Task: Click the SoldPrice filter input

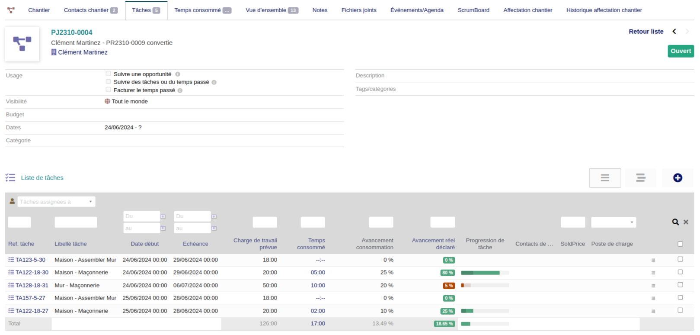Action: pos(573,222)
